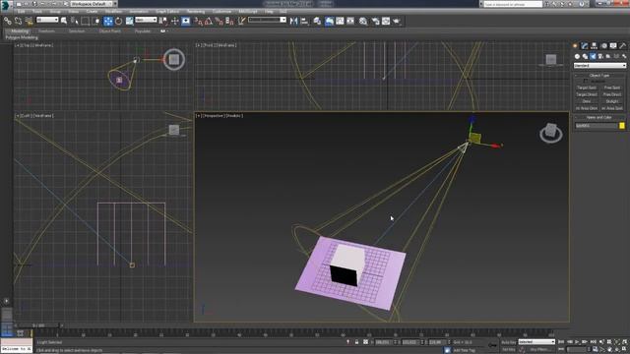Activate the Select and Move tool
This screenshot has height=354, width=630.
[108, 21]
